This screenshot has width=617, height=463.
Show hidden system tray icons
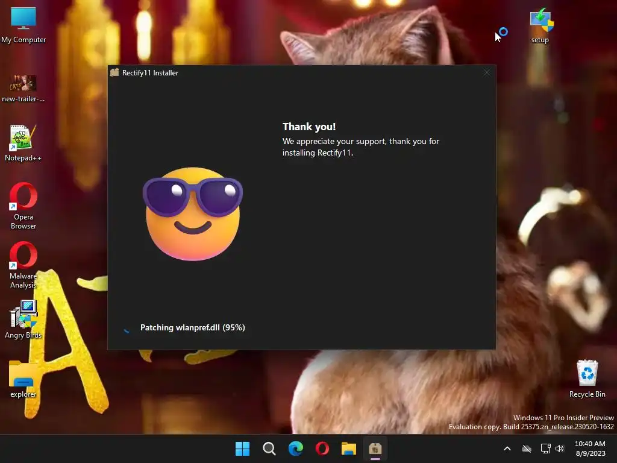(x=507, y=449)
